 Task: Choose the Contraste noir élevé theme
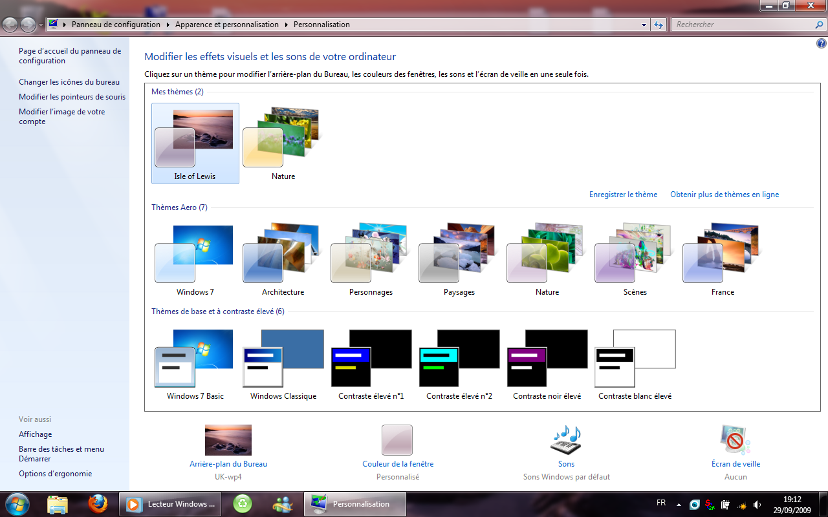(547, 364)
